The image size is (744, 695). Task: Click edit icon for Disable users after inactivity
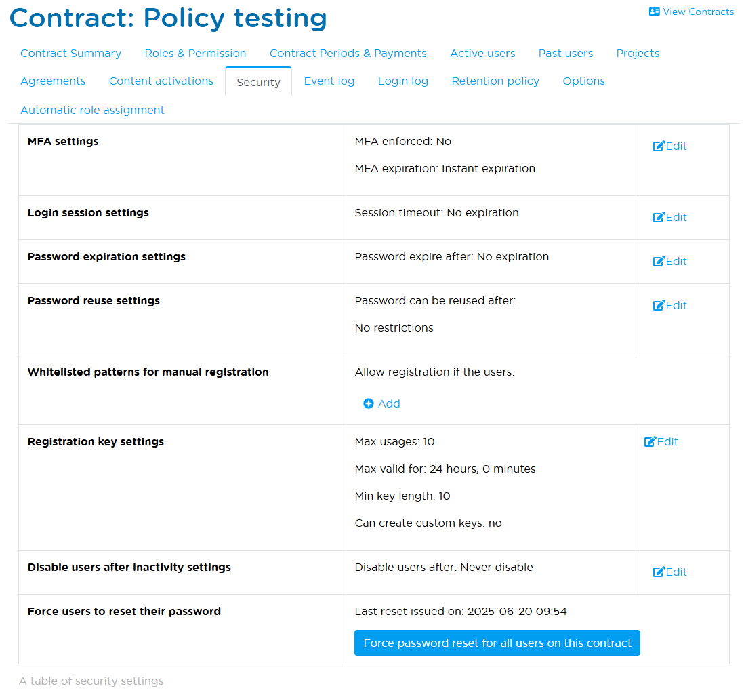(659, 572)
